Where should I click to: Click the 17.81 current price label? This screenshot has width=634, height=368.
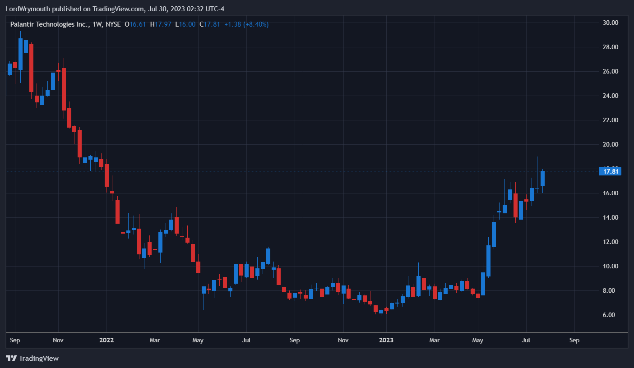tap(611, 171)
